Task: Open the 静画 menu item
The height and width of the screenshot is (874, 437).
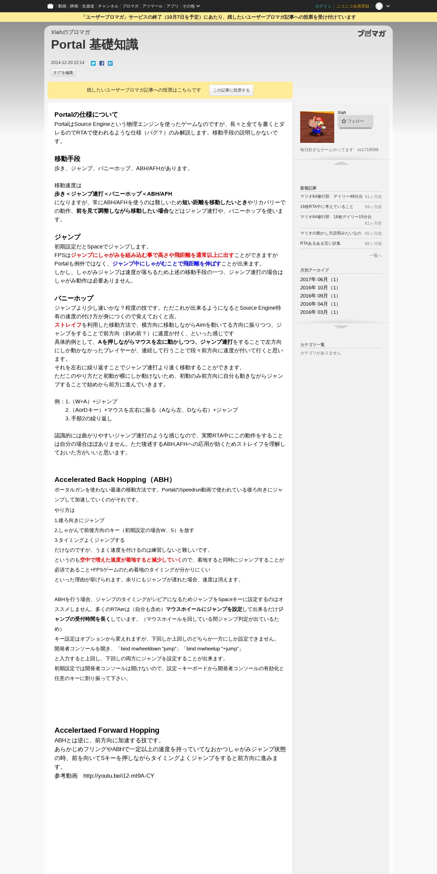Action: [74, 6]
